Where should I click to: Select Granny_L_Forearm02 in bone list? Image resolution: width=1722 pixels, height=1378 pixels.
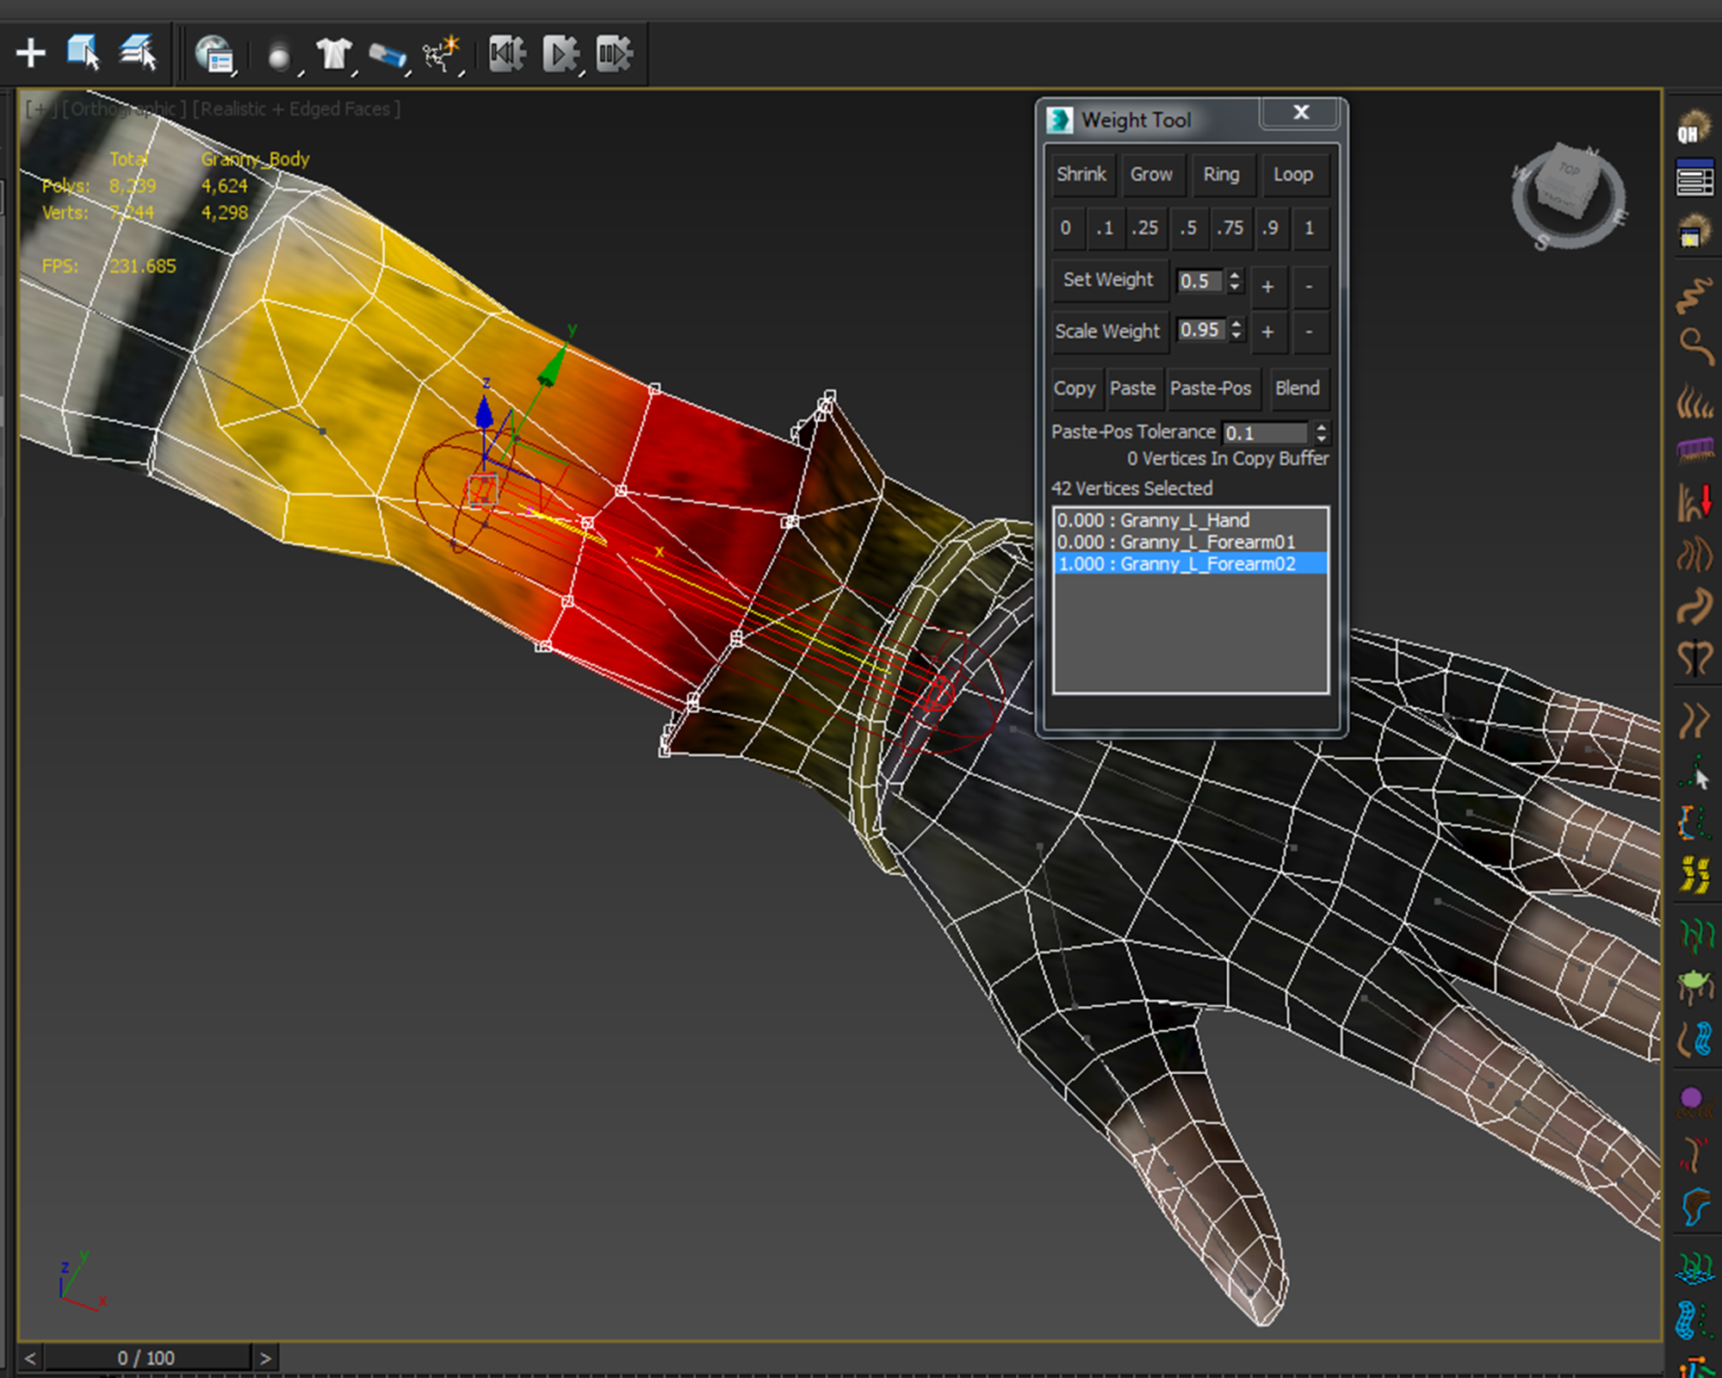click(1191, 564)
